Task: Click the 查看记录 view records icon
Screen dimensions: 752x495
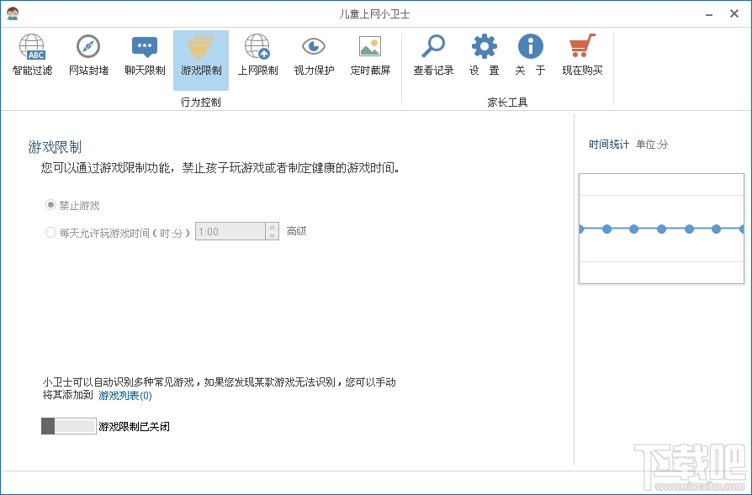Action: pyautogui.click(x=432, y=52)
